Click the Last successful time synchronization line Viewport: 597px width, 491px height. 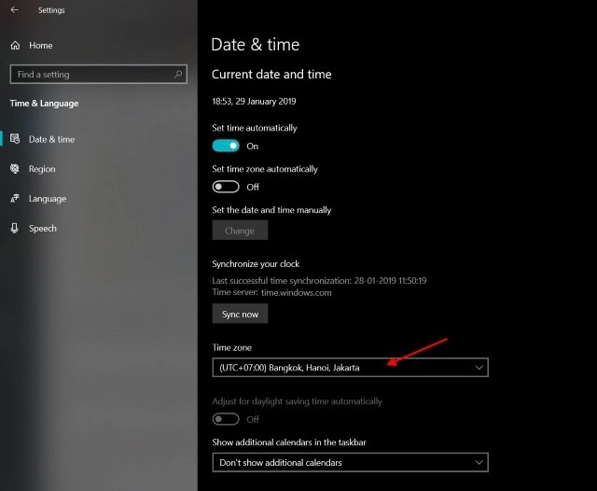tap(319, 281)
